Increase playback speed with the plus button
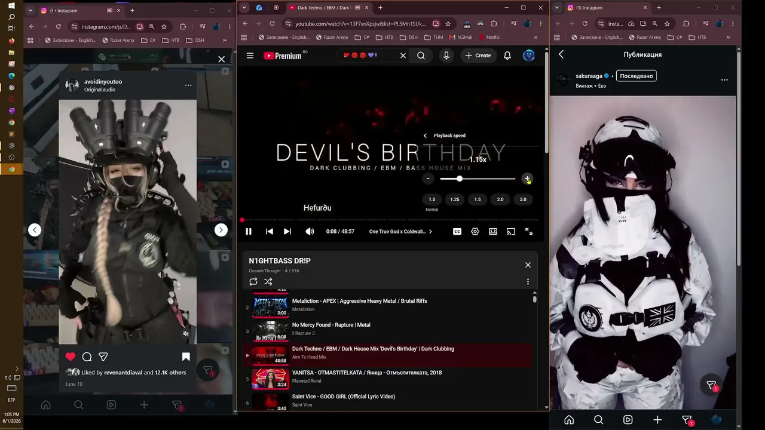 point(527,179)
